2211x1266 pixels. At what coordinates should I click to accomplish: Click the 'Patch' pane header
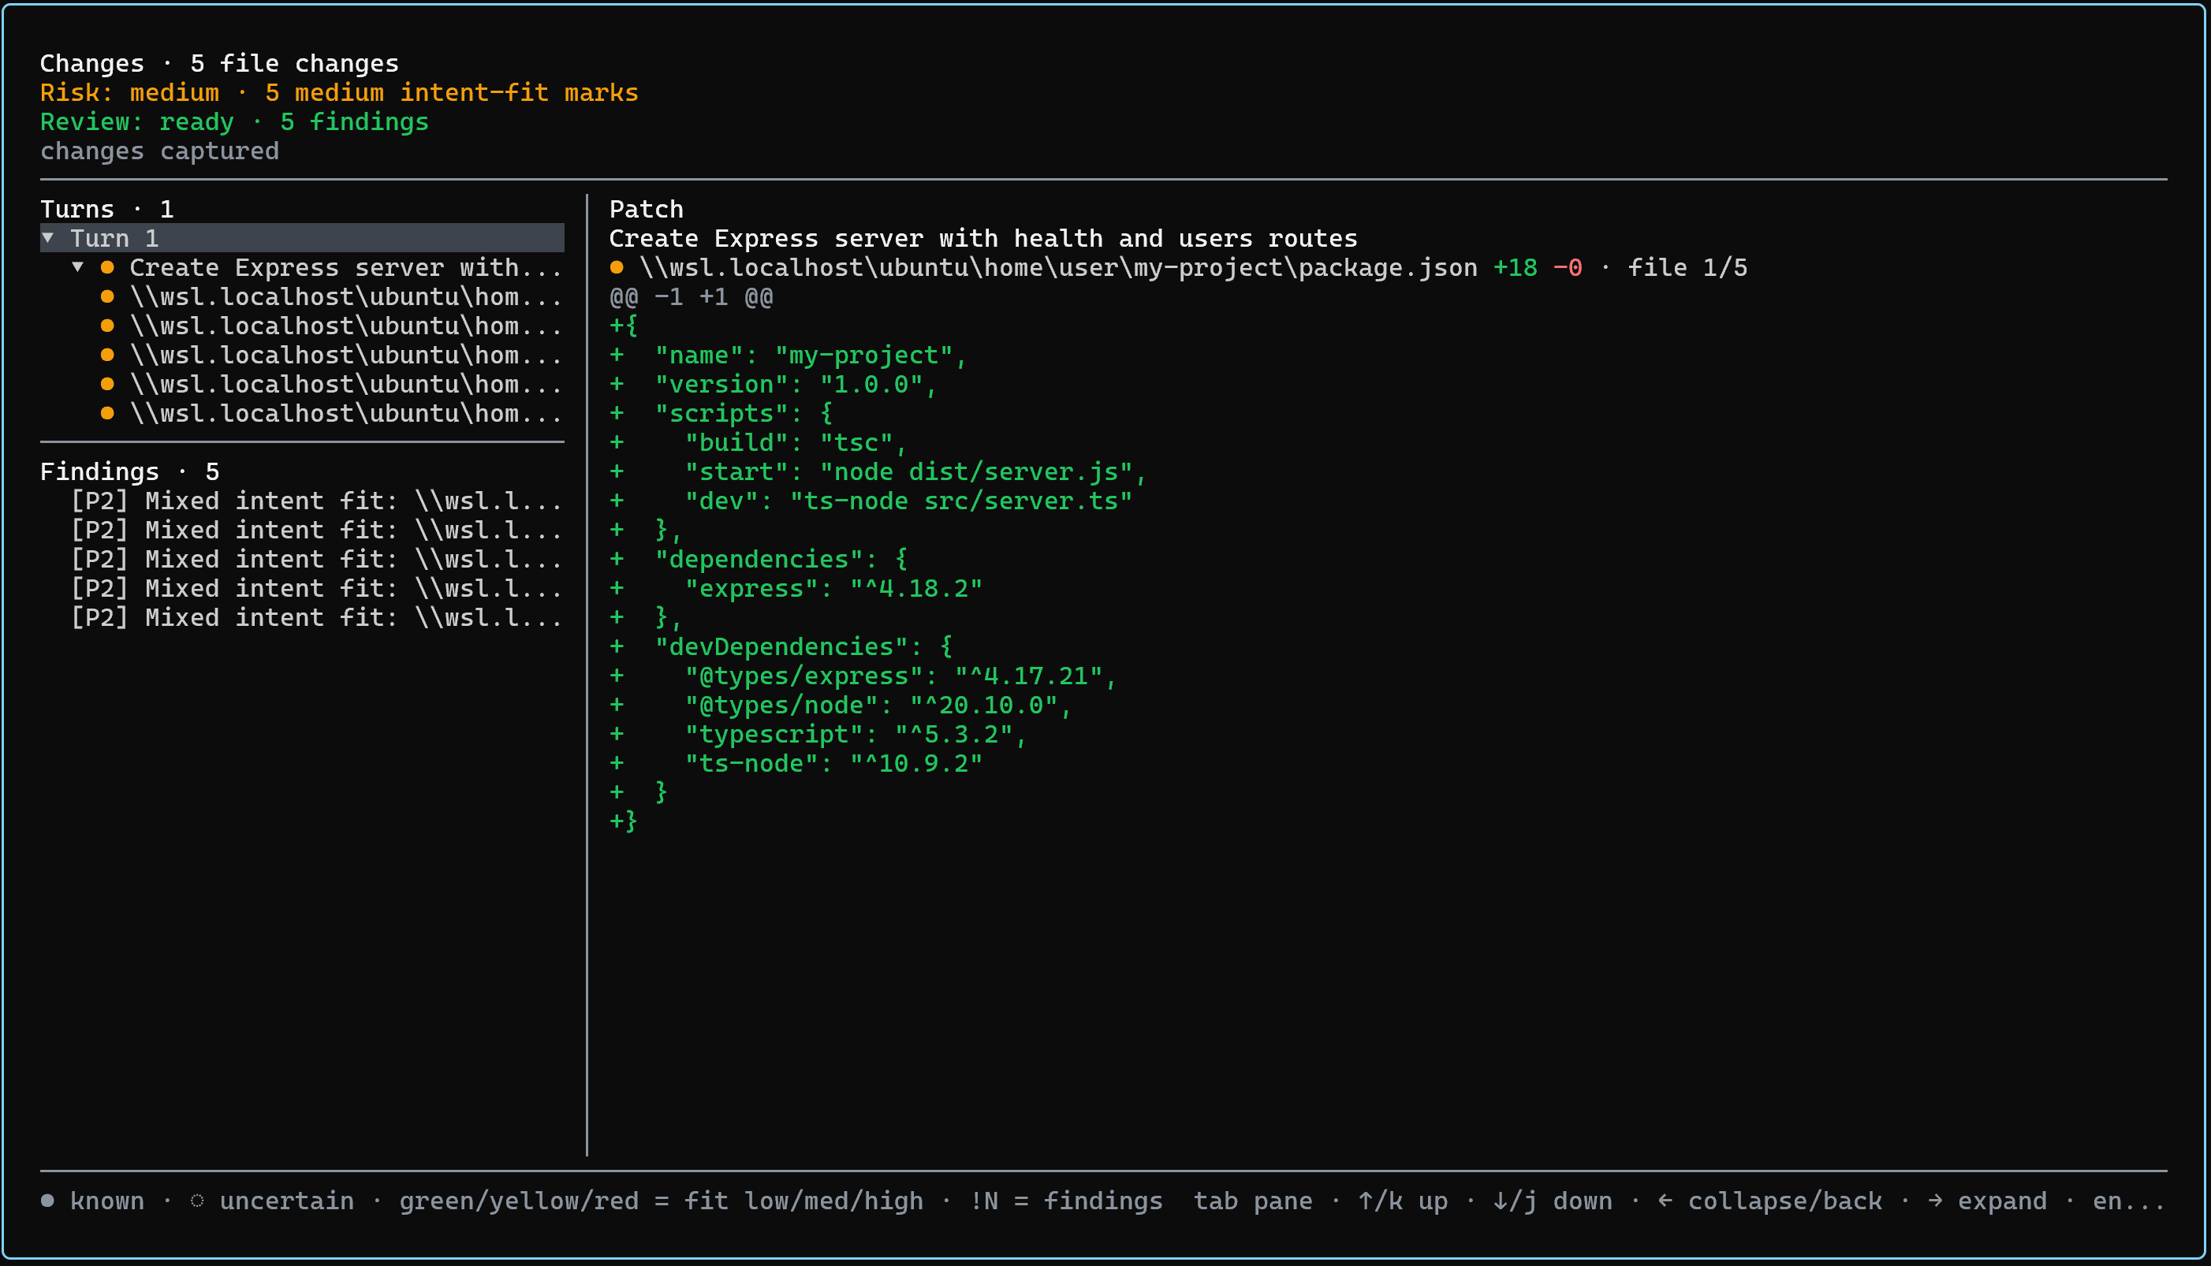click(647, 209)
